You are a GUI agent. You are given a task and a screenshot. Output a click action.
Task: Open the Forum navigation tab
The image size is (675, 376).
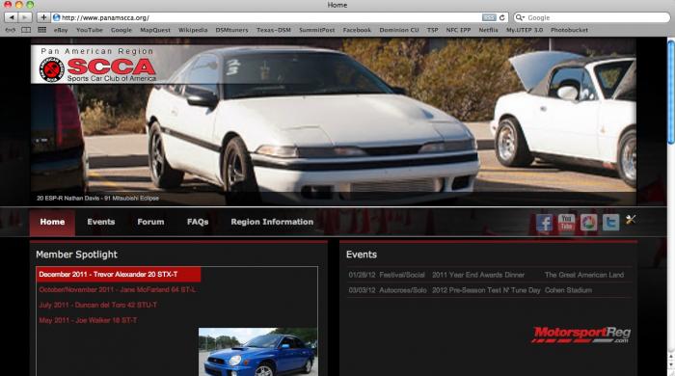(x=150, y=222)
